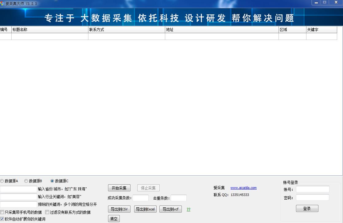The image size is (343, 223).
Task: Enable filtering data without contact info
Action: pos(47,212)
